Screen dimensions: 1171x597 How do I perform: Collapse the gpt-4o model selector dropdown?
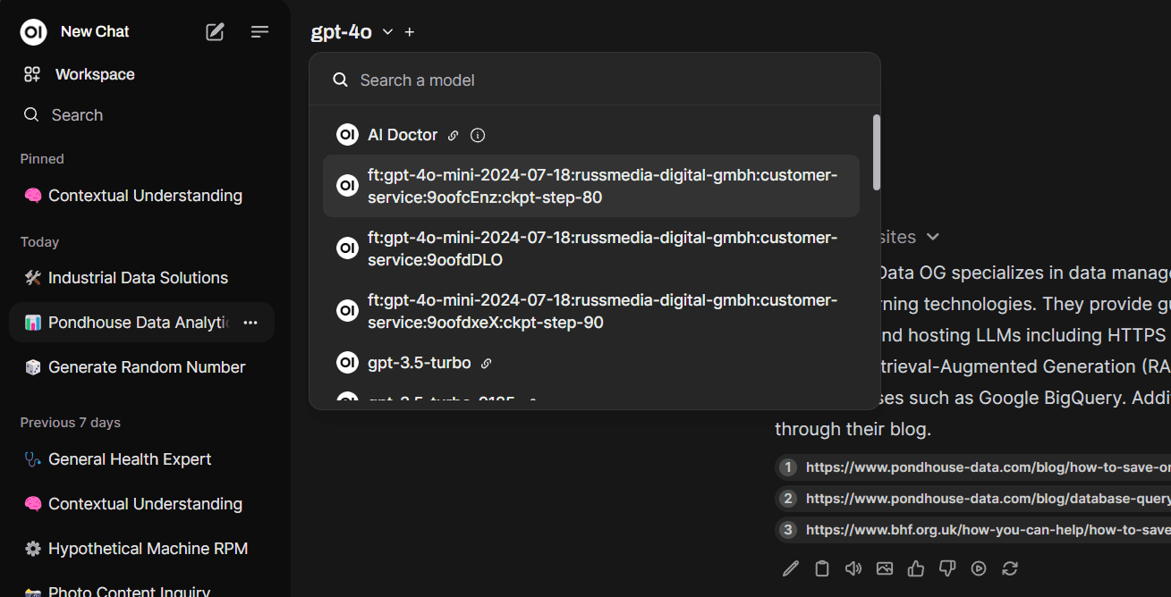pos(387,31)
